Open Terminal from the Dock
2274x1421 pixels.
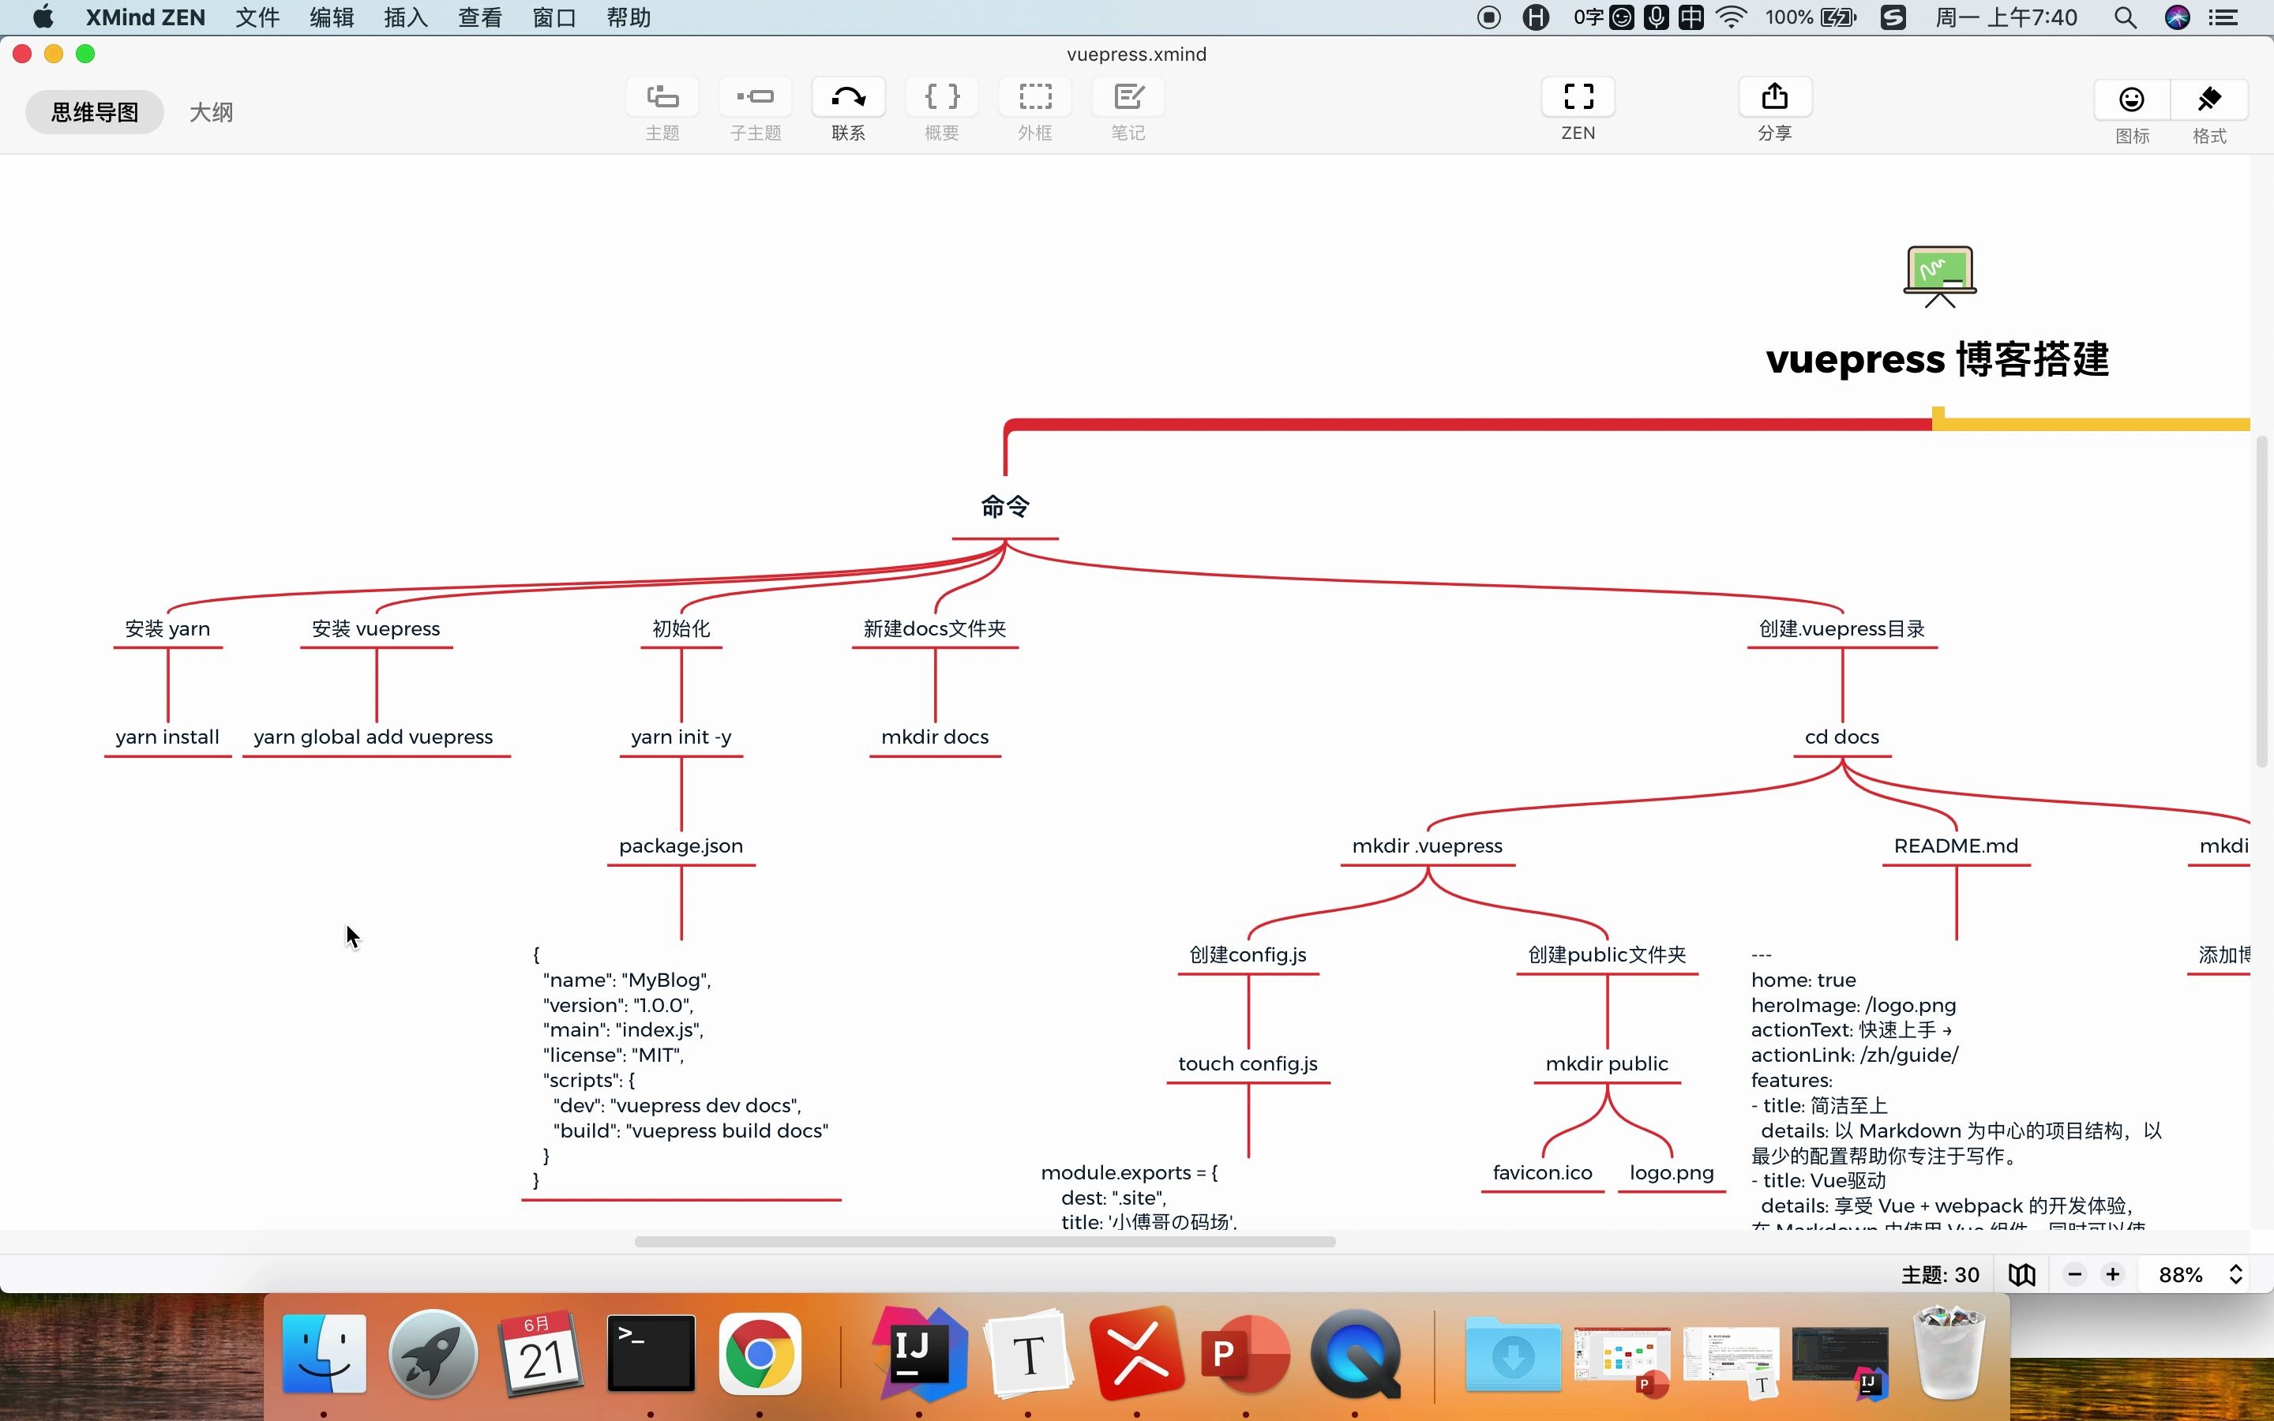click(x=651, y=1353)
